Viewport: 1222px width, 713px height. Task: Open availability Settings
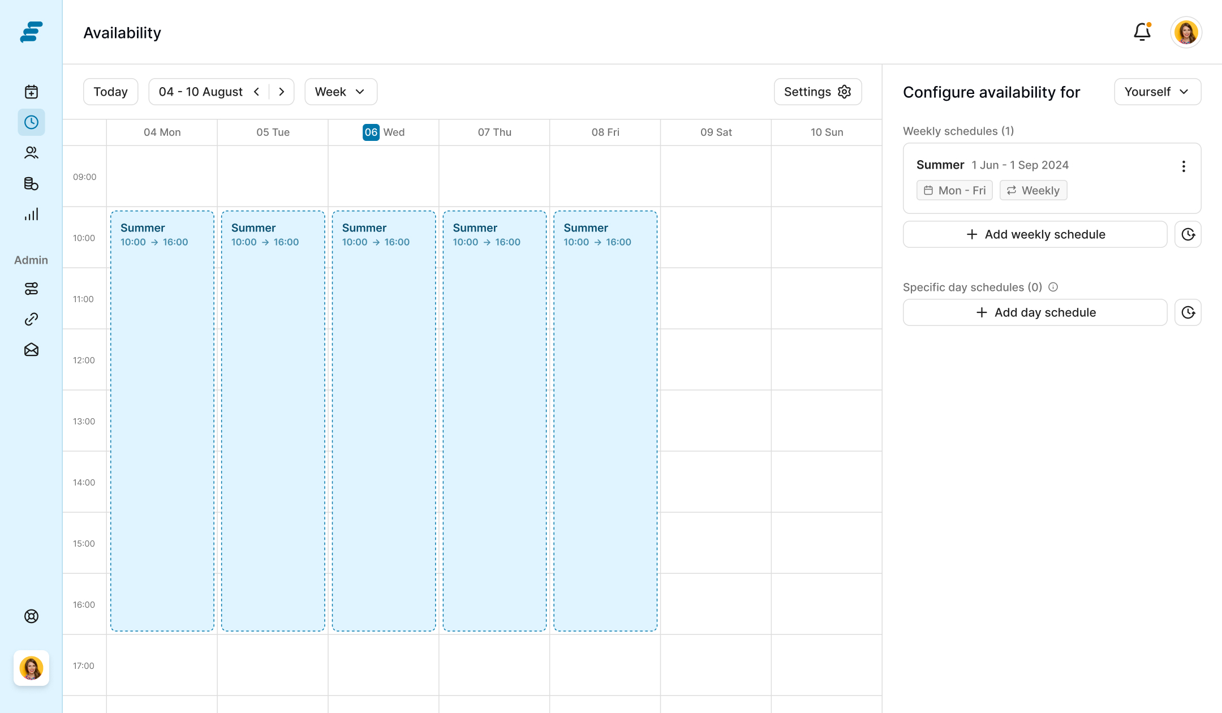(x=817, y=92)
